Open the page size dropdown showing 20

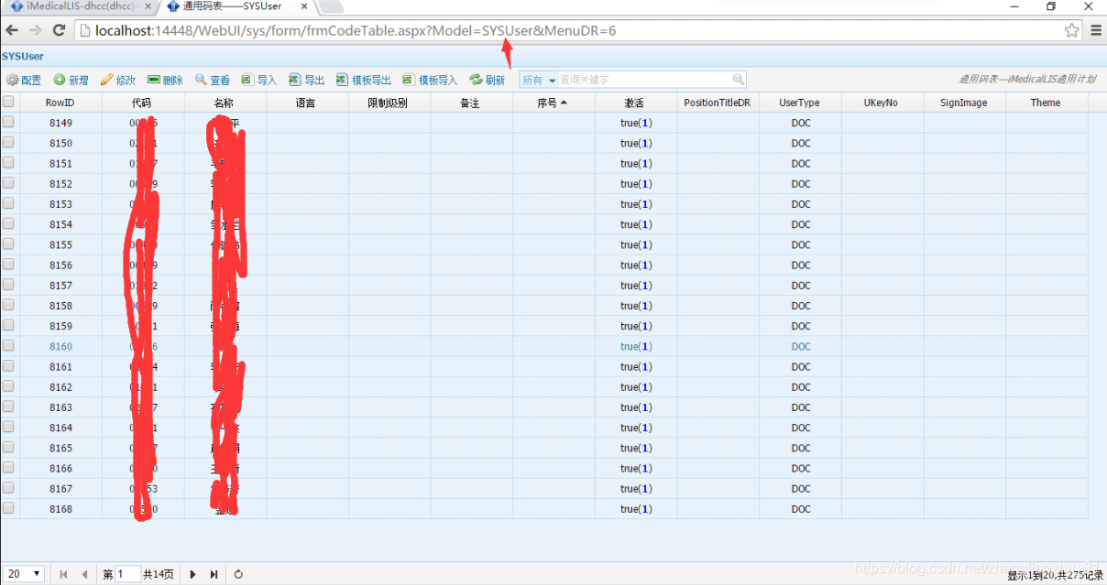[24, 574]
